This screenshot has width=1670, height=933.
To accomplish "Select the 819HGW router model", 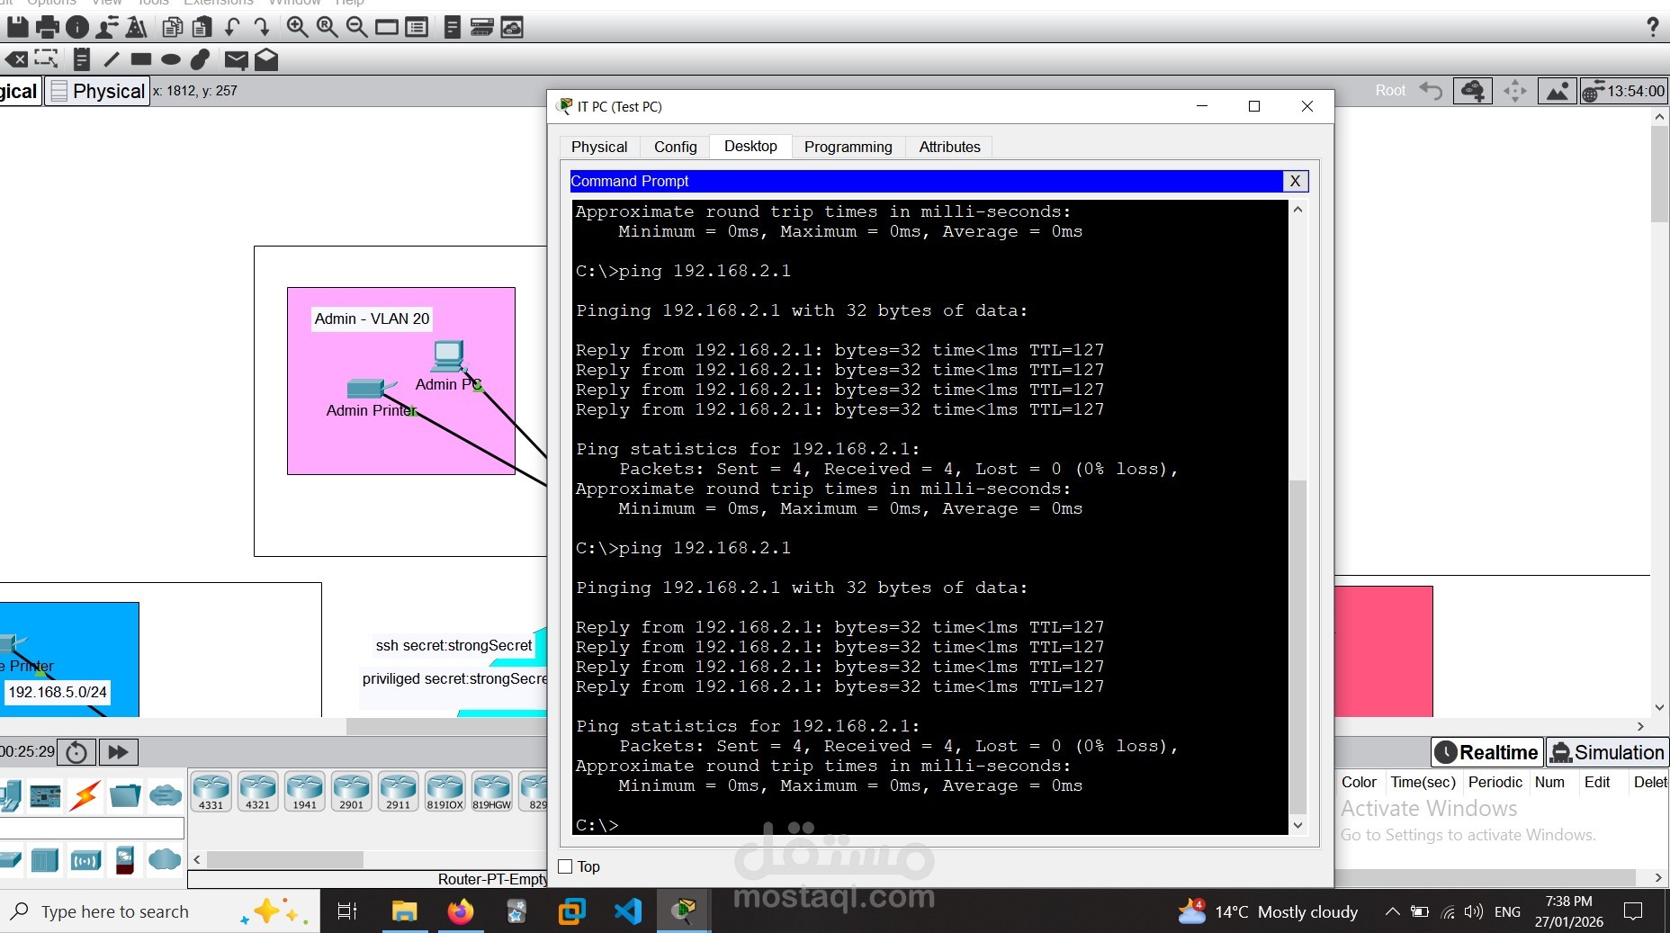I will (x=492, y=792).
